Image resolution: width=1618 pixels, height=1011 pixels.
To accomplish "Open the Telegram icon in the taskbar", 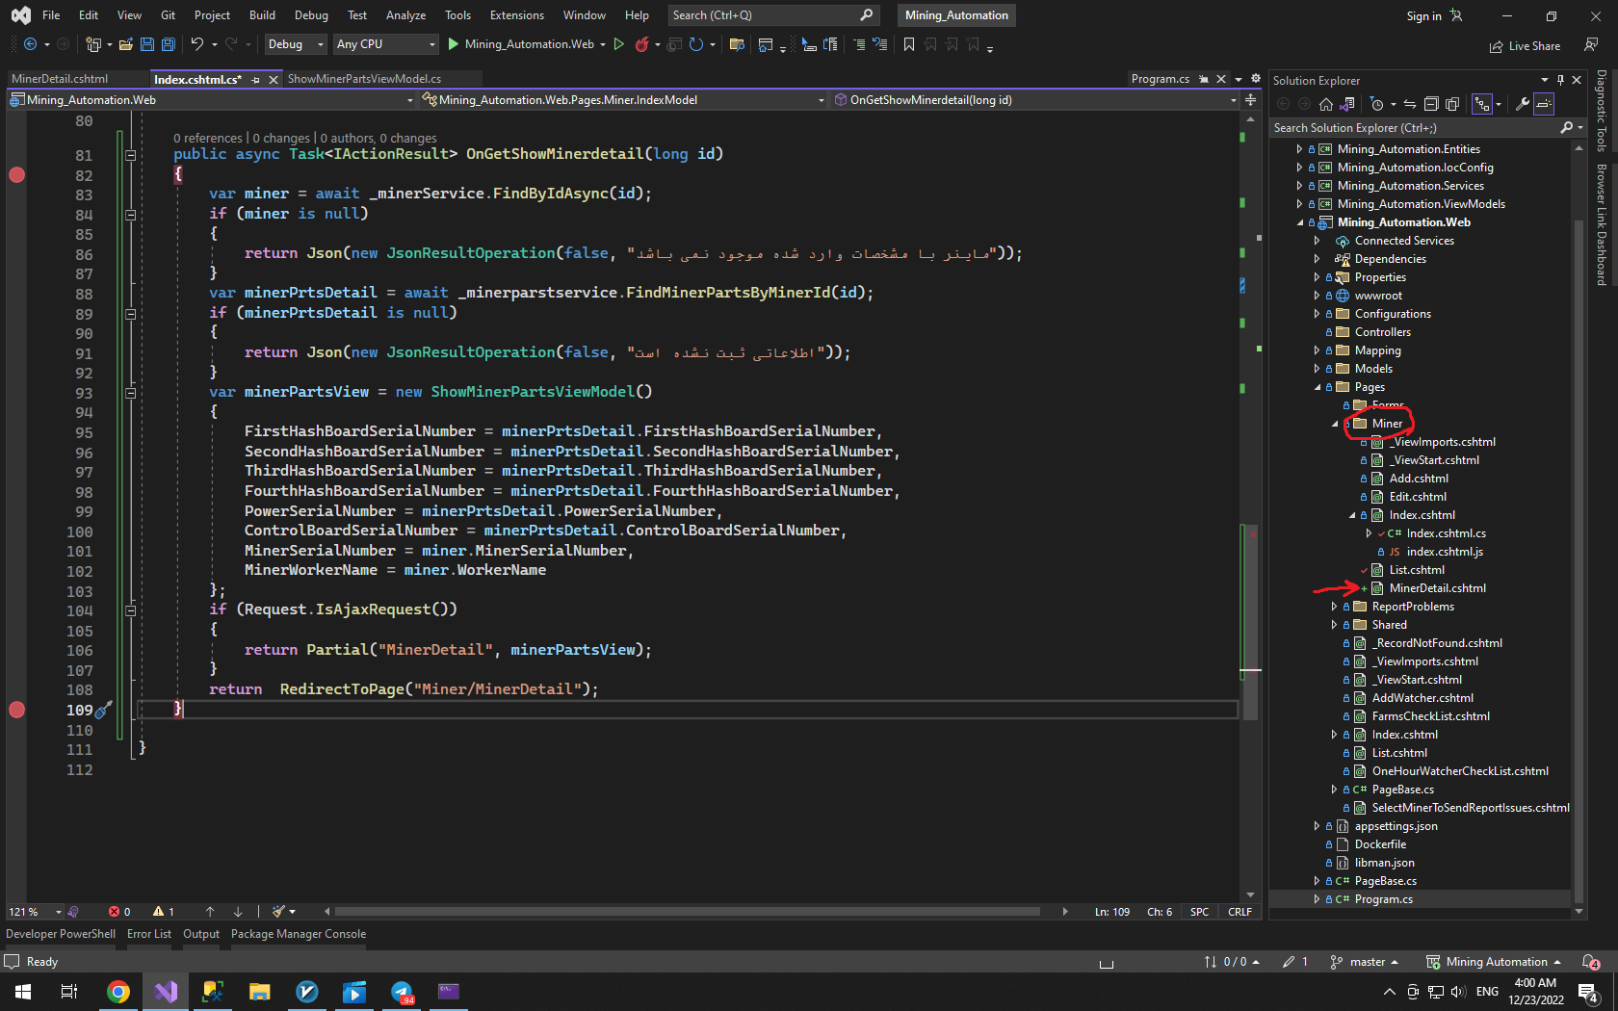I will (x=402, y=992).
